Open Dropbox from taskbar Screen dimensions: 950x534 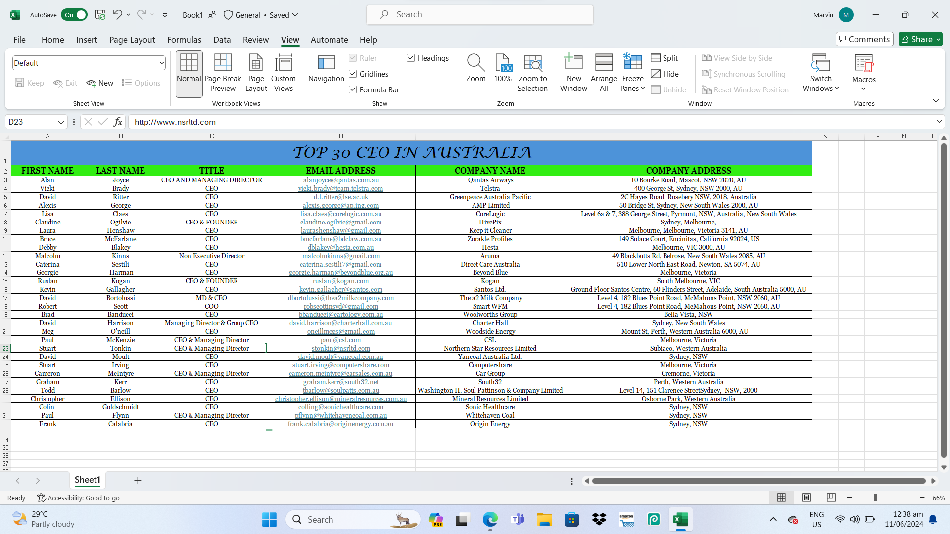(x=599, y=520)
